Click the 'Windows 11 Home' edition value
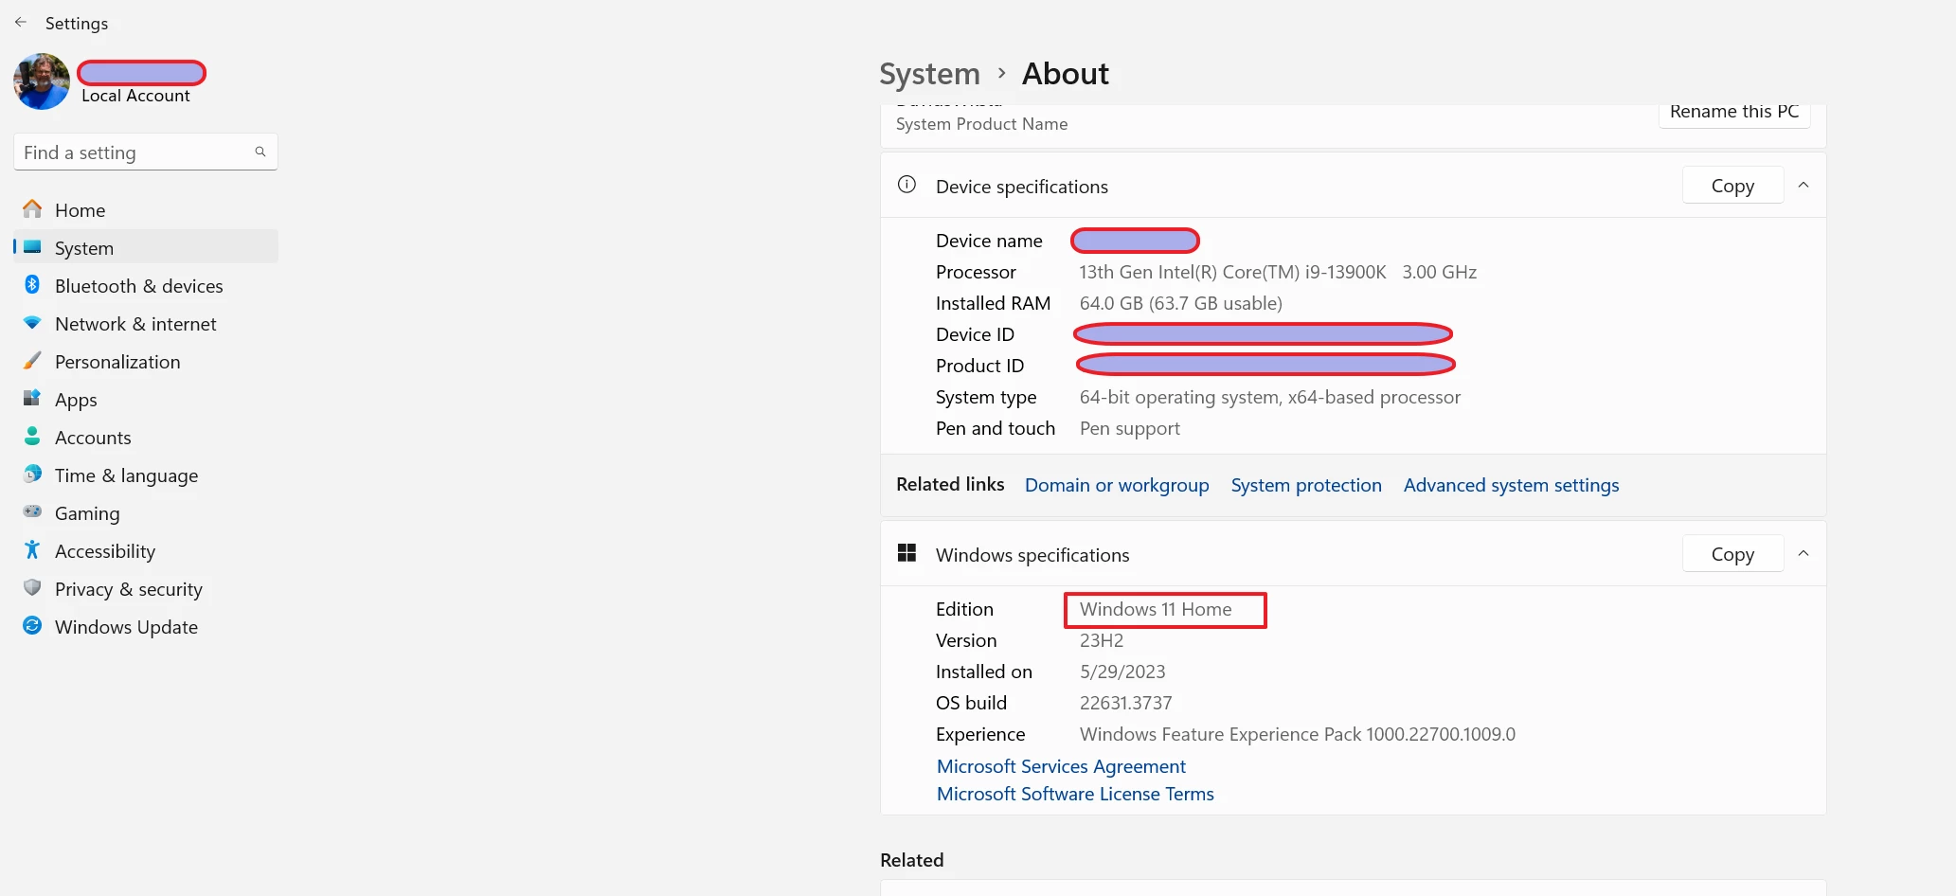Viewport: 1956px width, 896px height. 1156,609
